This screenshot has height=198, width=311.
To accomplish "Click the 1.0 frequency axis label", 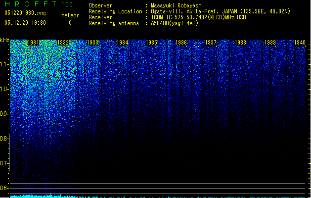I will pos(4,89).
